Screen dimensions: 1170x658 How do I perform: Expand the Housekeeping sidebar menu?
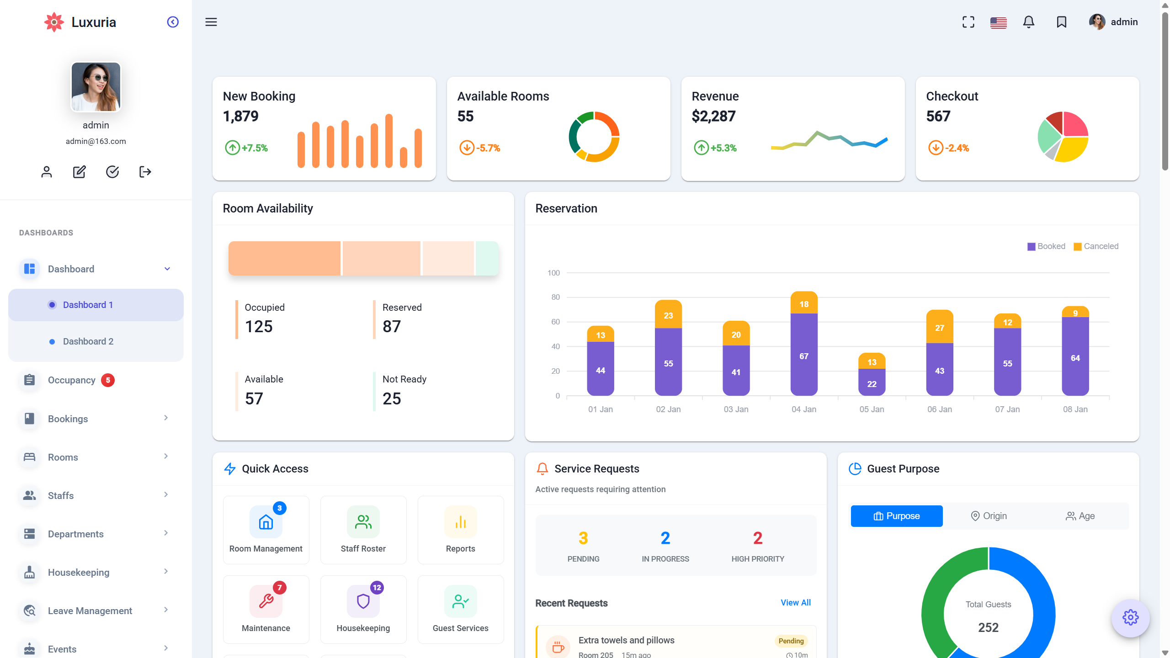[x=96, y=572]
